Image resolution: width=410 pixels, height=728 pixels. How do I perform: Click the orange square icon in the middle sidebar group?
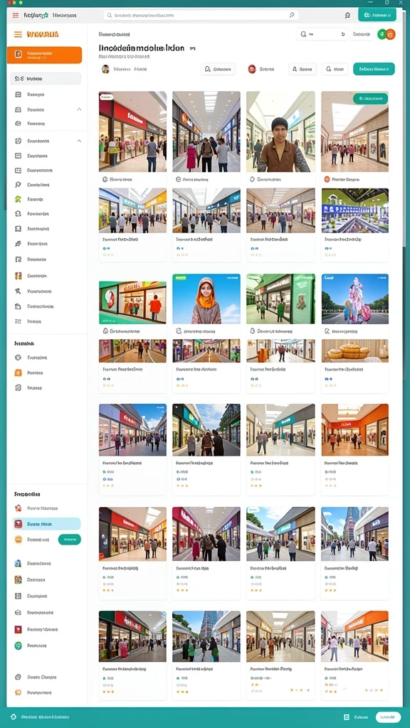18,373
